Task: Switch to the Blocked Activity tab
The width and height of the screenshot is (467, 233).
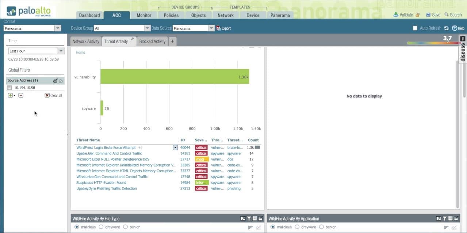Action: pos(152,41)
